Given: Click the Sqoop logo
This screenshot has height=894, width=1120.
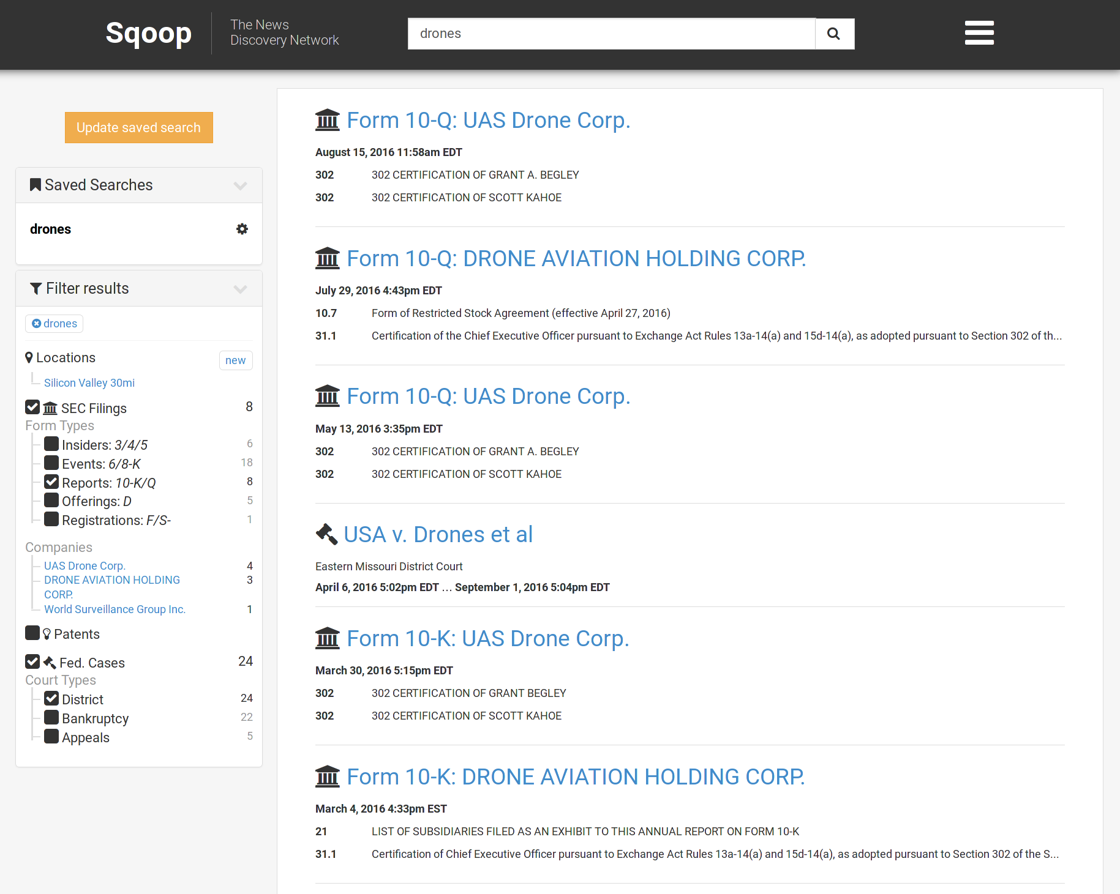Looking at the screenshot, I should (x=148, y=33).
